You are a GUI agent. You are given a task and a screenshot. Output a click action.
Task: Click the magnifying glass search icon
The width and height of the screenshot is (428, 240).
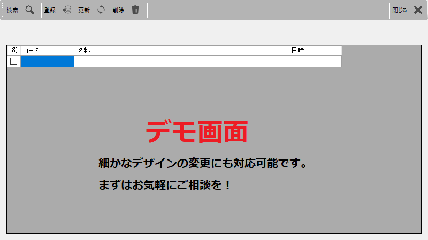pyautogui.click(x=29, y=10)
